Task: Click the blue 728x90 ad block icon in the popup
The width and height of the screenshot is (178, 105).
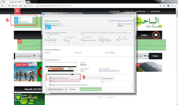Action: tap(48, 26)
